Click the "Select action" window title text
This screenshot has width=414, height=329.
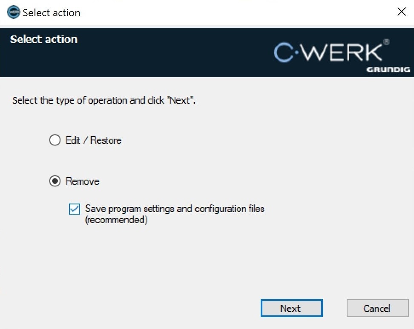tap(52, 13)
